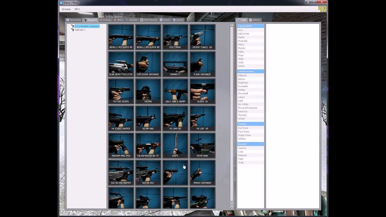Pick the FN Five-Seven pistol icon

[121, 91]
